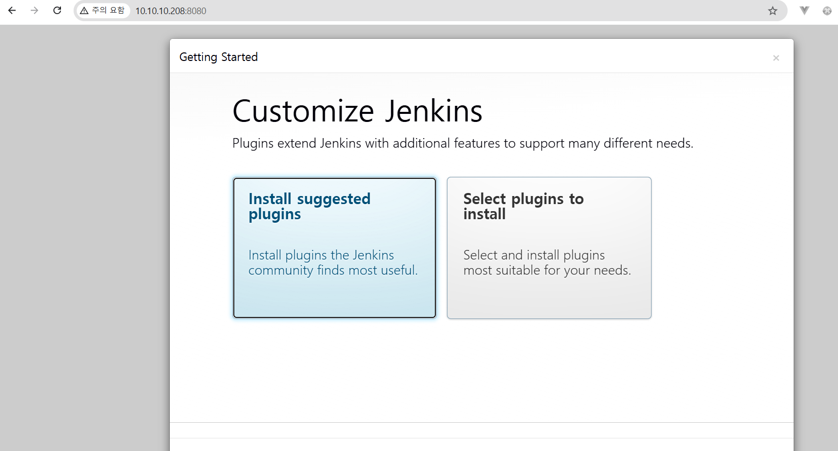Image resolution: width=838 pixels, height=451 pixels.
Task: Click the 'most suitable for your needs' description
Action: (x=547, y=263)
